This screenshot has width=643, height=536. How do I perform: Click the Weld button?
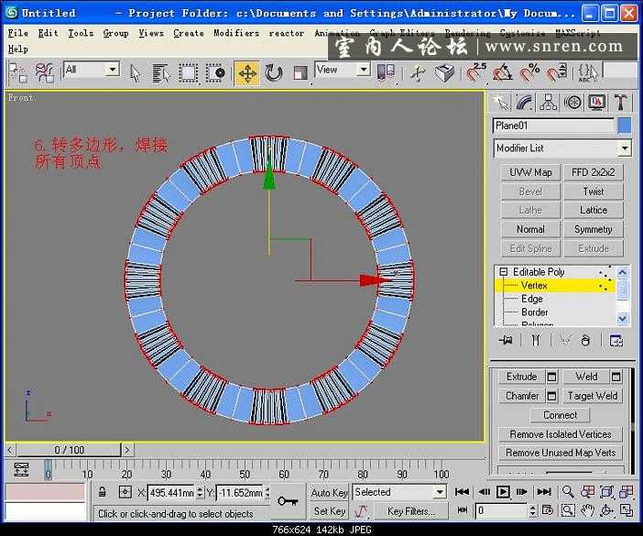586,377
